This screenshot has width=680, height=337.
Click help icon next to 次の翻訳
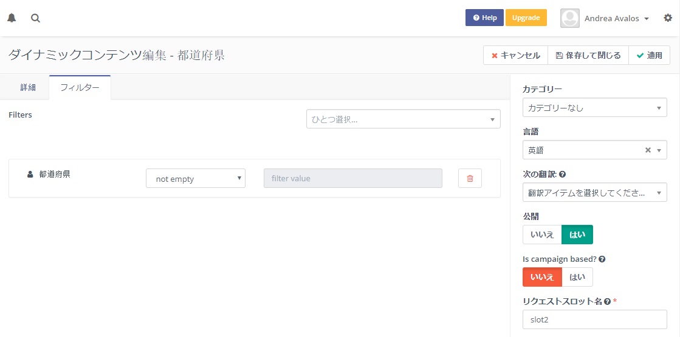pyautogui.click(x=563, y=175)
